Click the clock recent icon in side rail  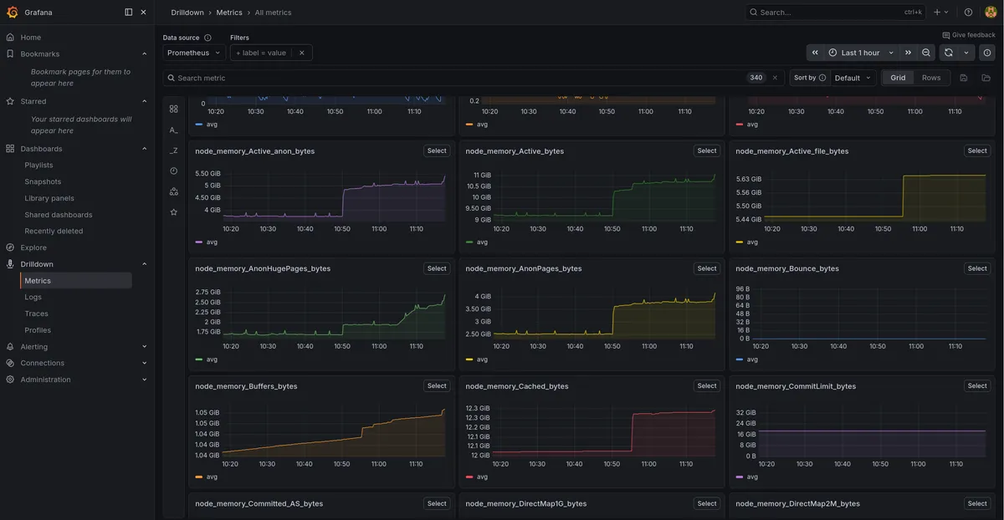(x=174, y=171)
